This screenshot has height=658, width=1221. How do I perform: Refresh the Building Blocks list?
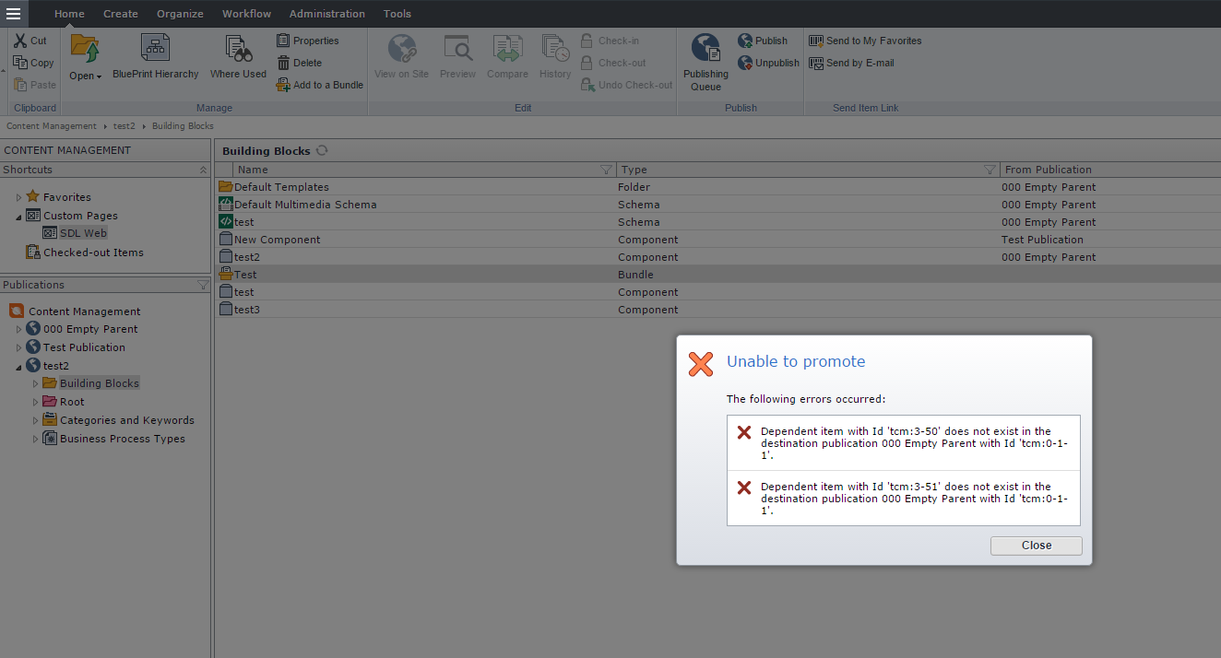(x=322, y=150)
